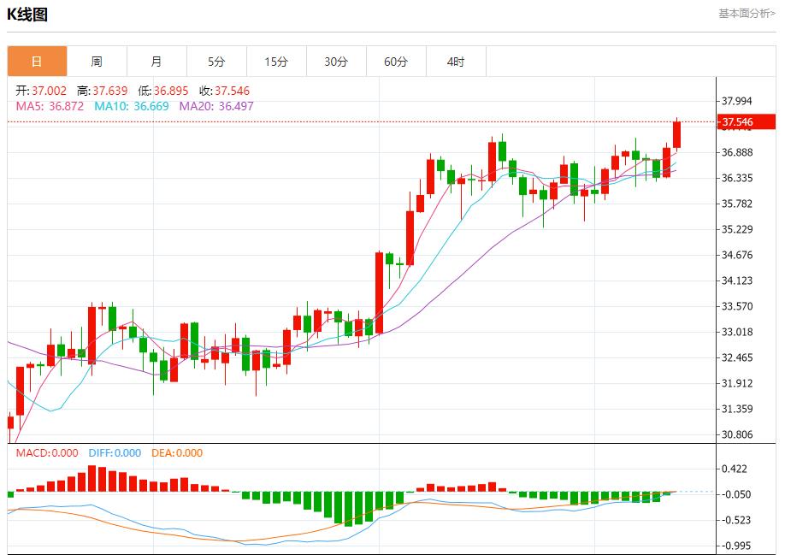Open the 月 monthly chart tab
This screenshot has width=785, height=555.
(x=156, y=62)
